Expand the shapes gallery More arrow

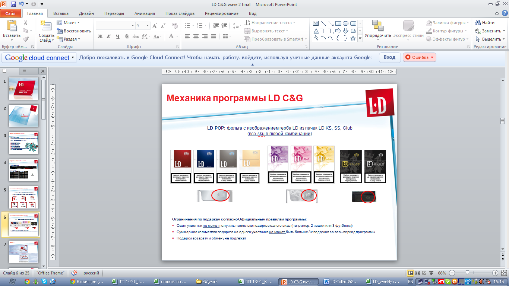coord(360,39)
